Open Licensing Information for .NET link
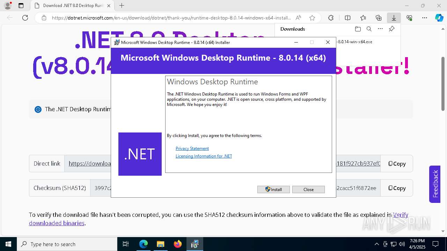 204,156
